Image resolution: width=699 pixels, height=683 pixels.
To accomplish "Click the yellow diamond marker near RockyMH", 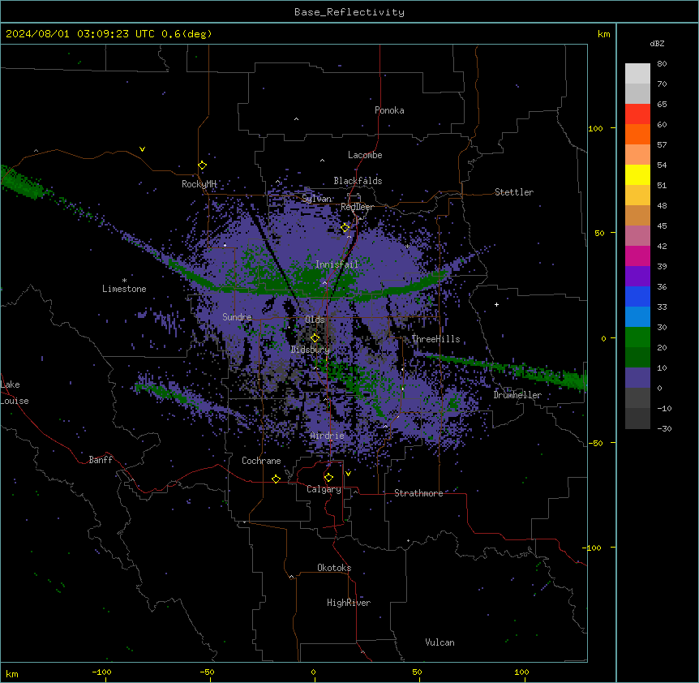I will coord(203,165).
